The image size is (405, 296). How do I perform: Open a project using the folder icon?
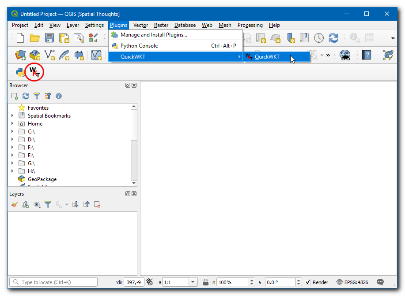coord(35,38)
